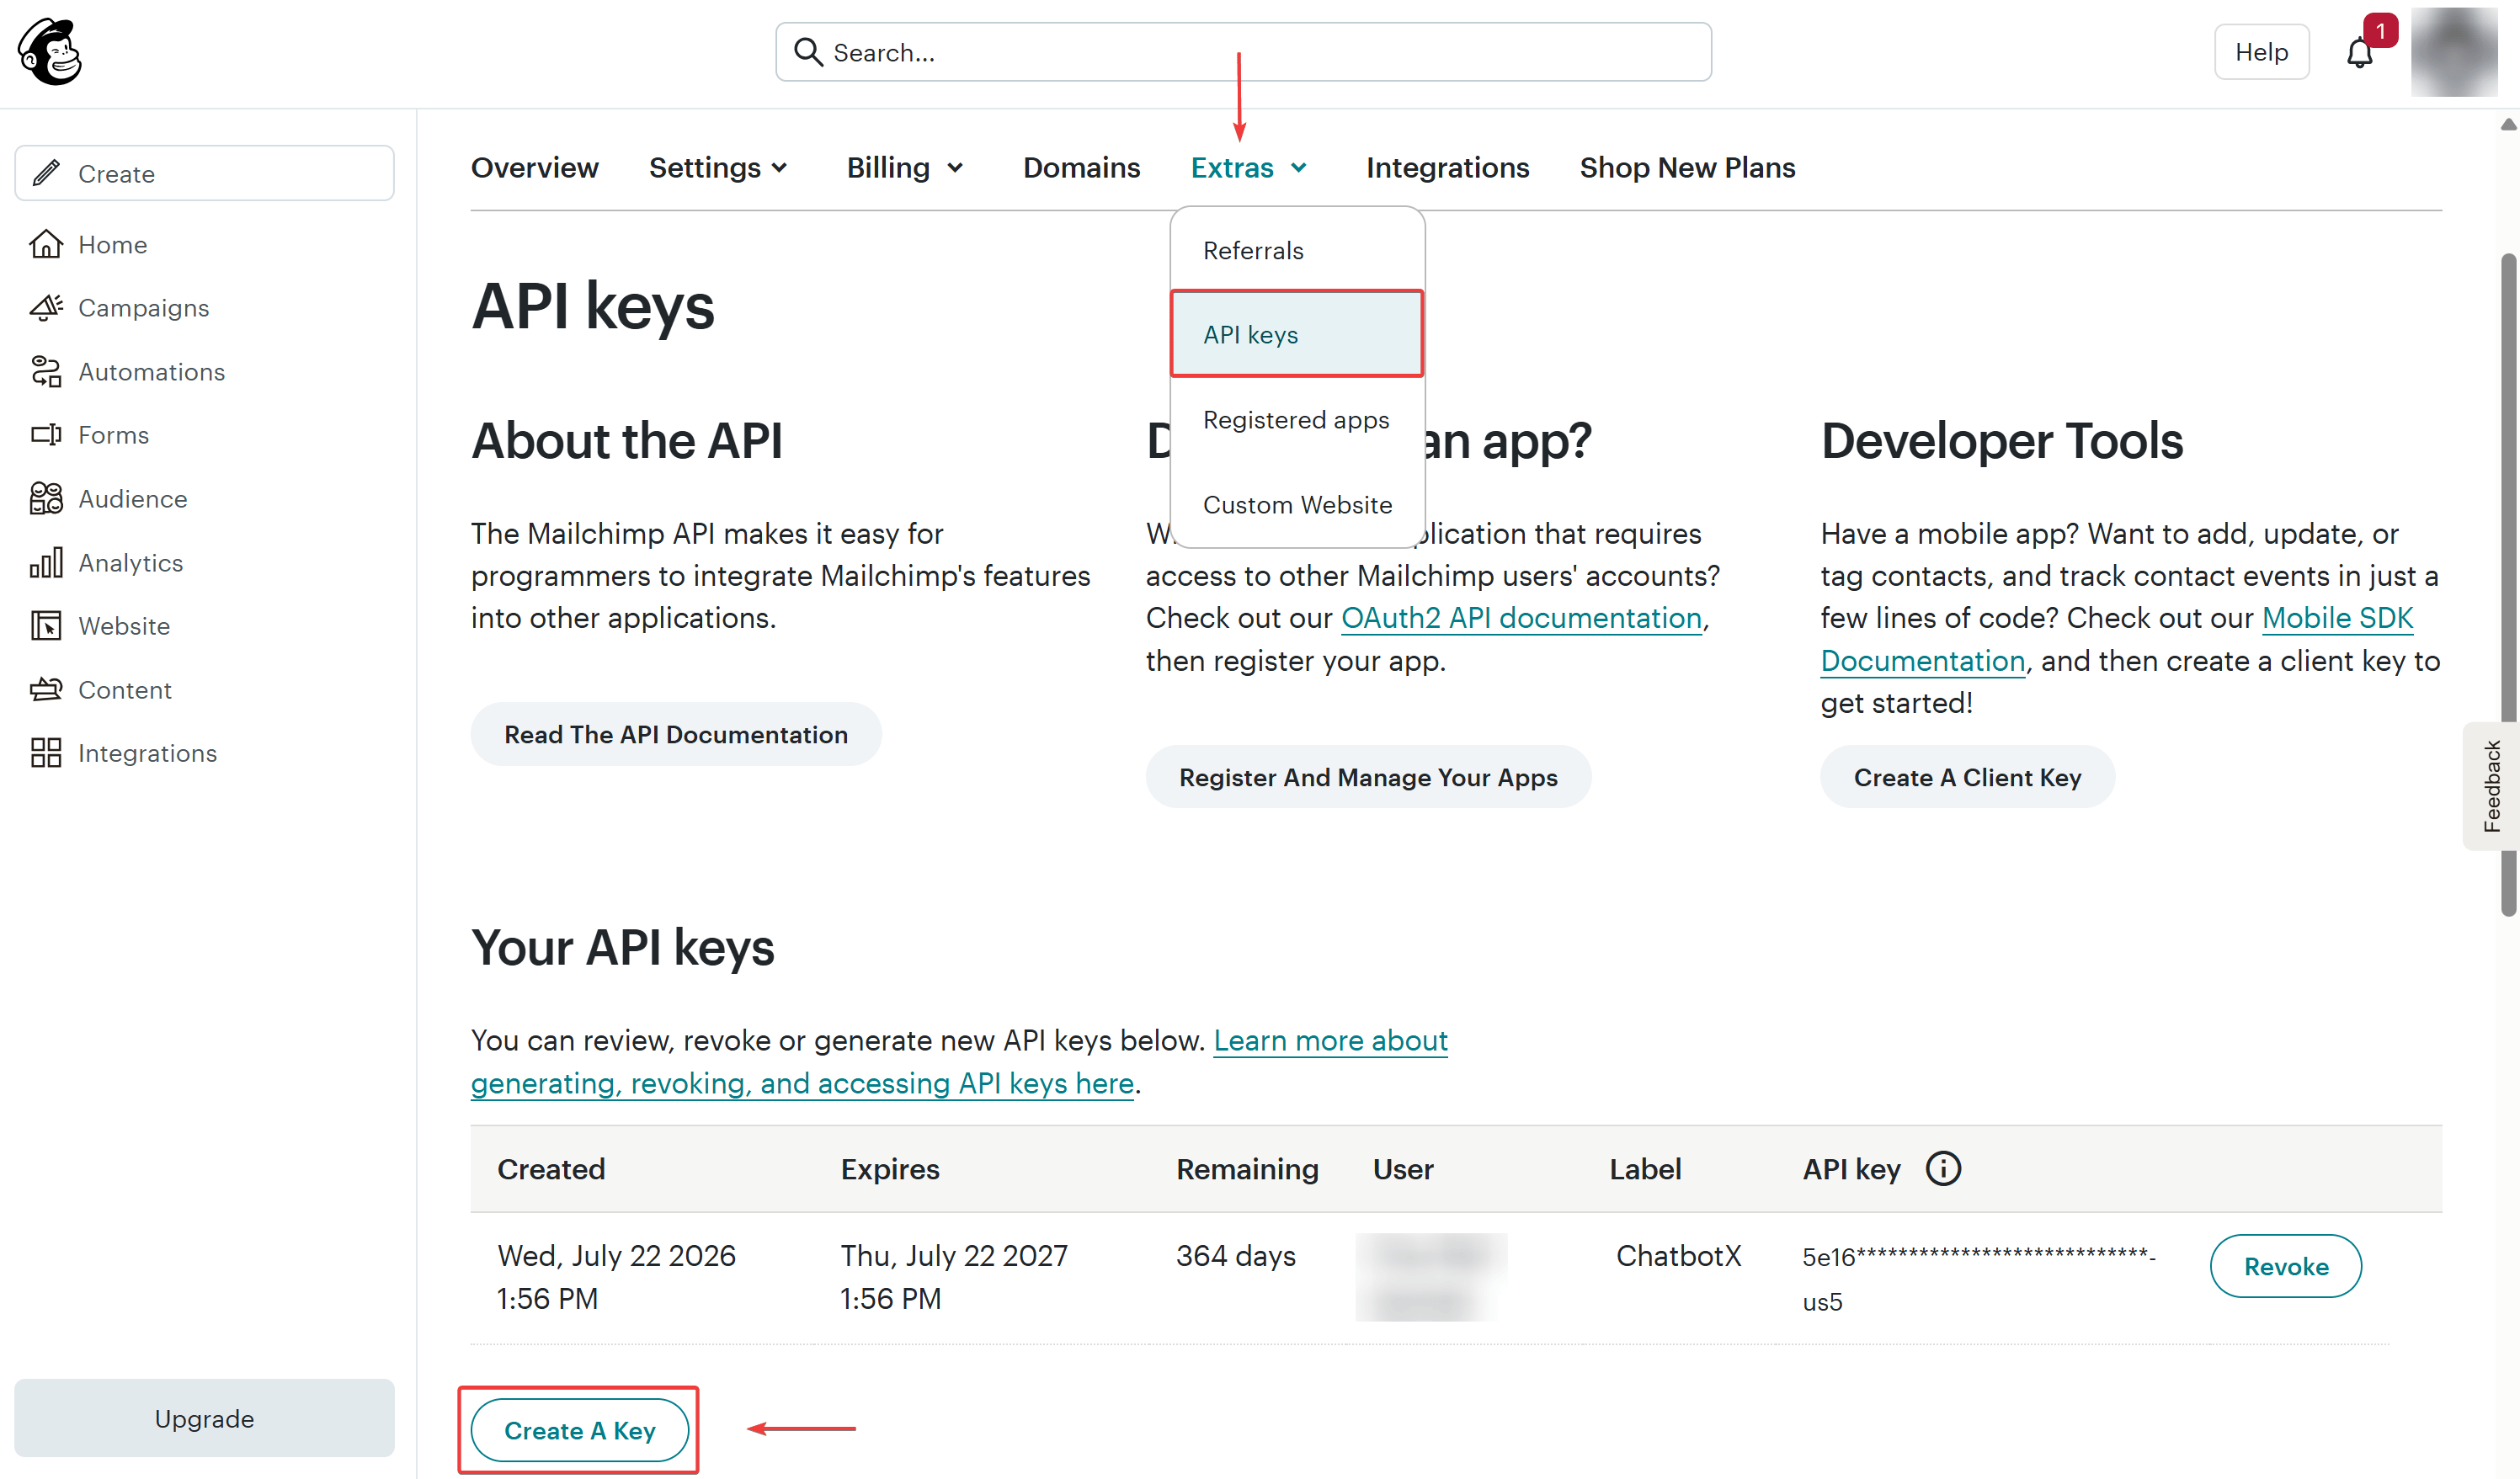Click the Campaigns sidebar label

pyautogui.click(x=144, y=308)
